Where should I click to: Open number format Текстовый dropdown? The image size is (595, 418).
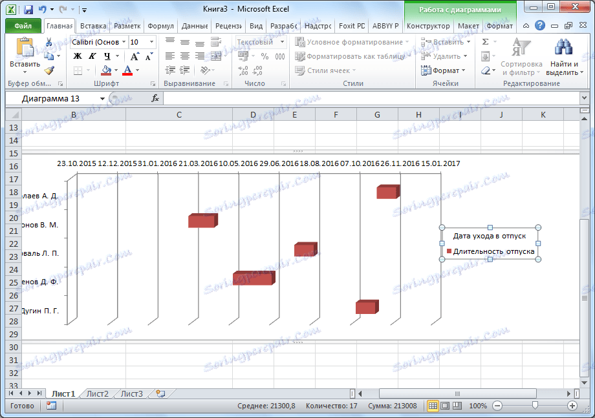pos(283,42)
